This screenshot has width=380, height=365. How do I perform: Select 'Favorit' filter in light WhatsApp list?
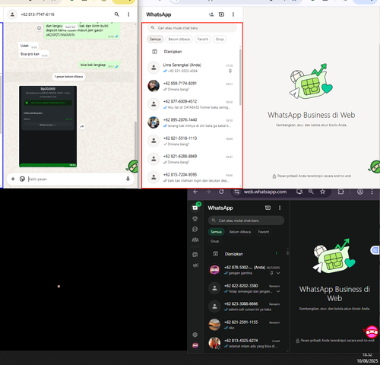pos(203,39)
